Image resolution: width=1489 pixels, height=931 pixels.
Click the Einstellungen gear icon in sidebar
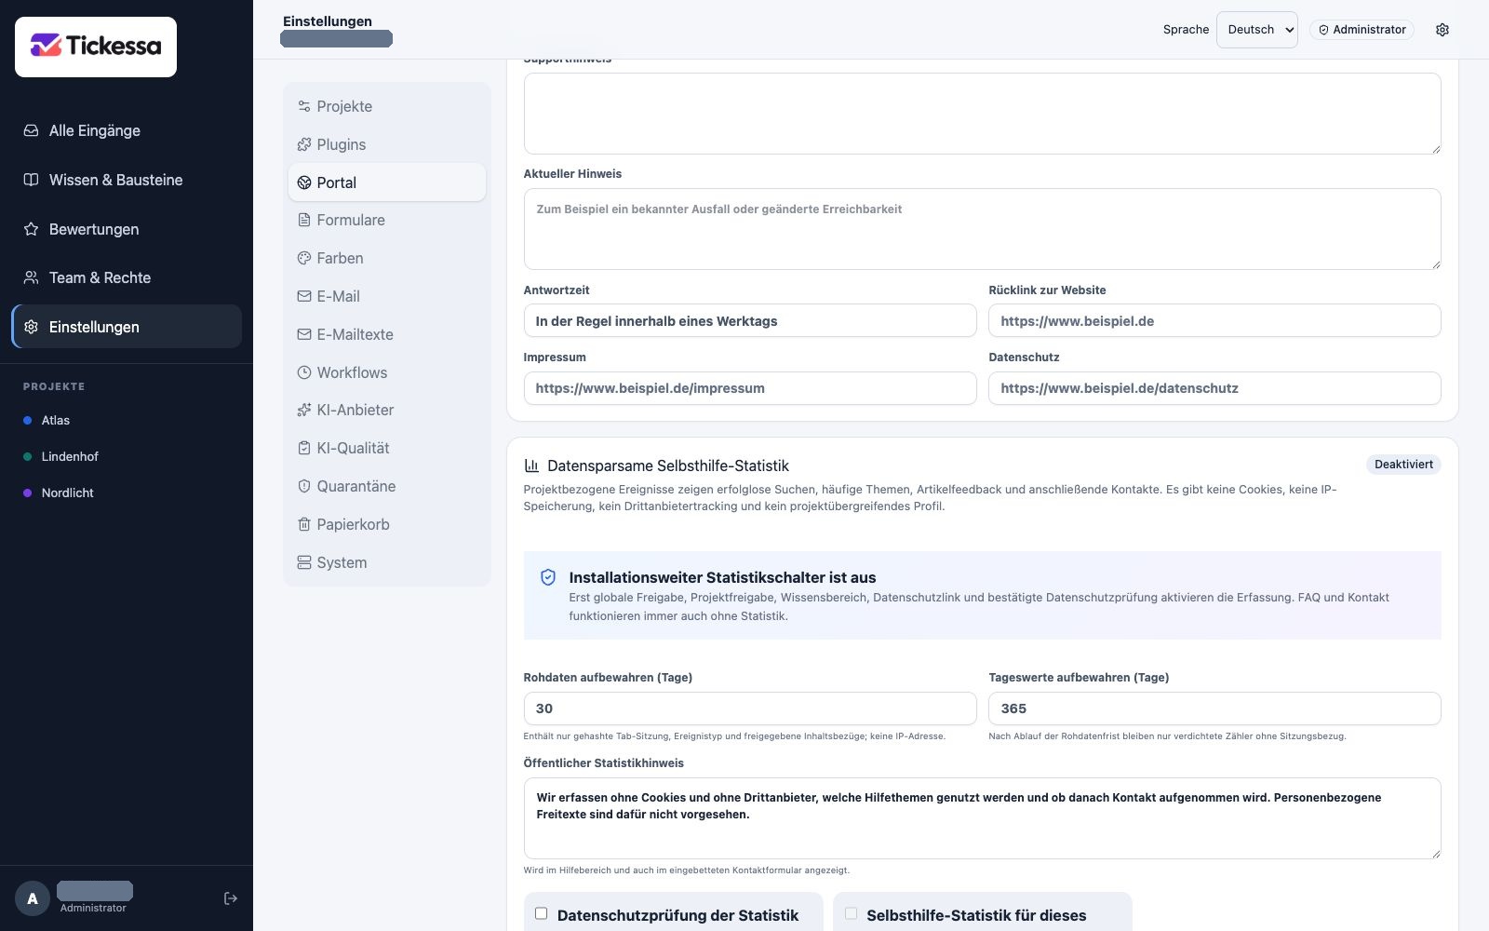[31, 327]
